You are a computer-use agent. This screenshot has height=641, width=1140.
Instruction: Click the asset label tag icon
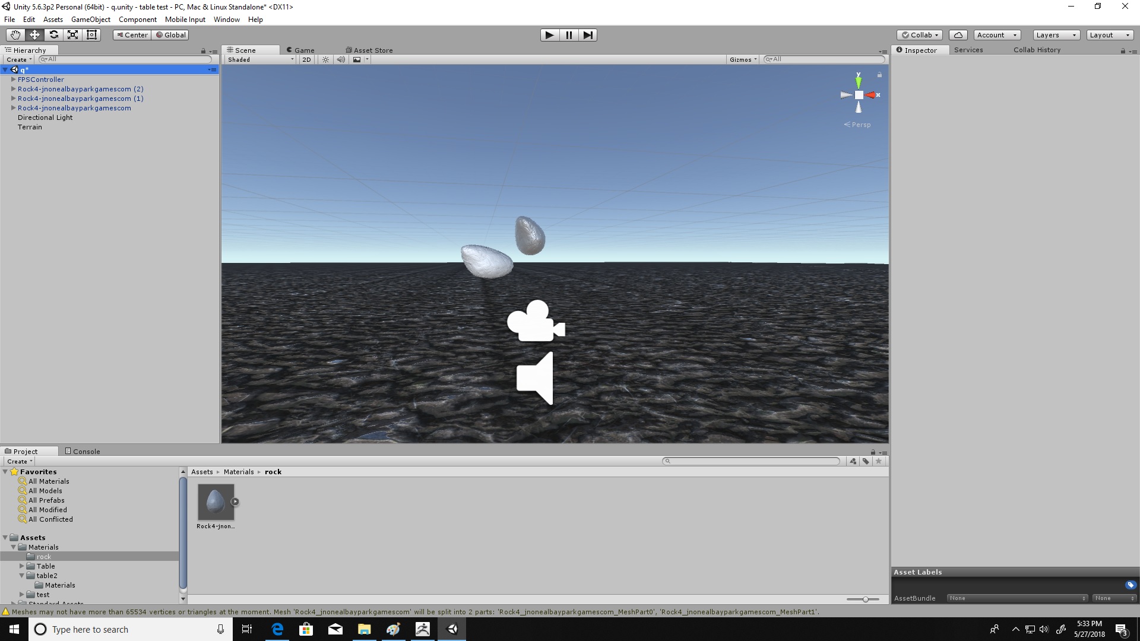1130,585
